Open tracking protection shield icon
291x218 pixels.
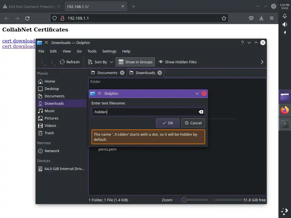[54, 18]
